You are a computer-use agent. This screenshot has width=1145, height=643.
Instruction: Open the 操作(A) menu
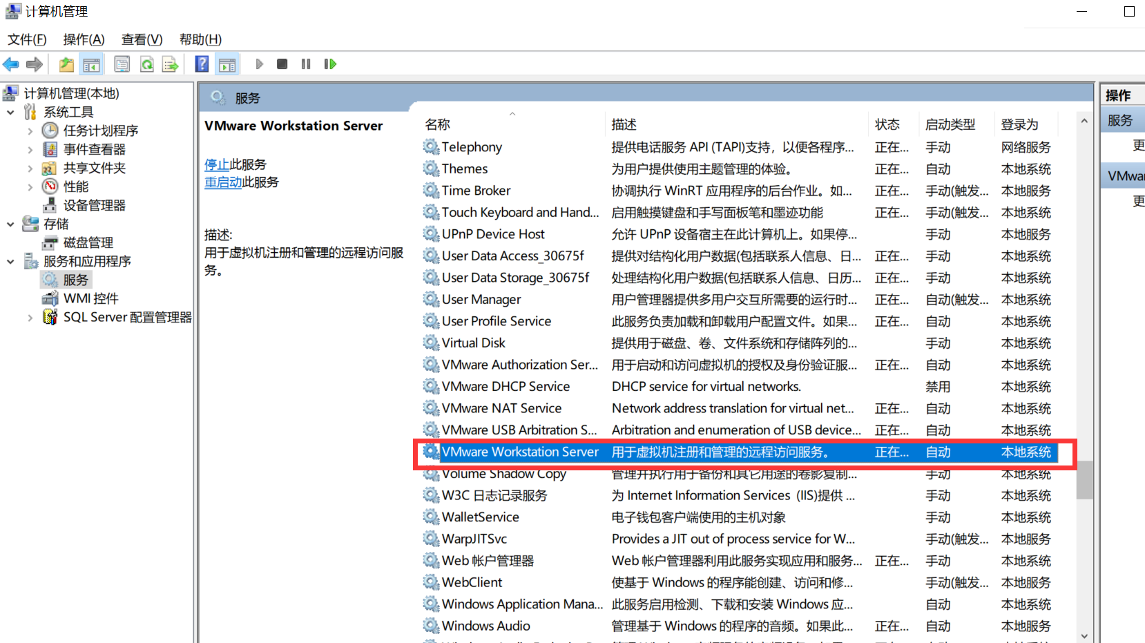[x=84, y=39]
